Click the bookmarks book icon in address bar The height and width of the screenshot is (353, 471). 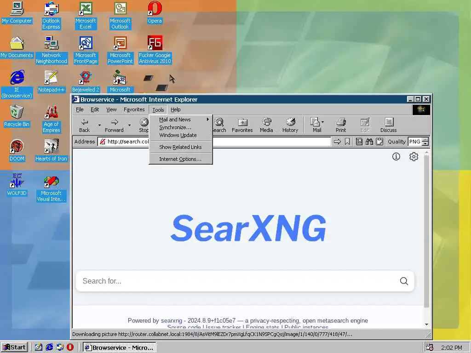(x=359, y=142)
